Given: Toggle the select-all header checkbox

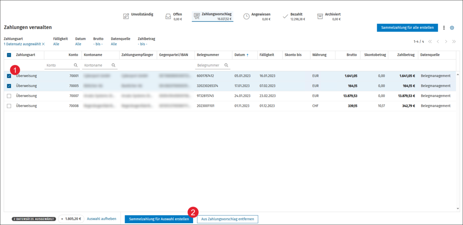Looking at the screenshot, I should coord(9,55).
